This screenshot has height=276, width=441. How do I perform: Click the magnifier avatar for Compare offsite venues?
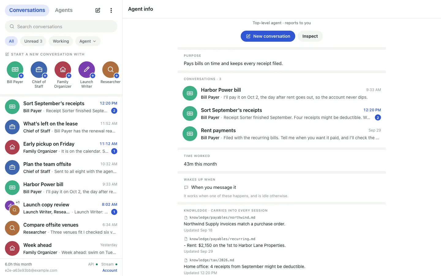click(12, 228)
